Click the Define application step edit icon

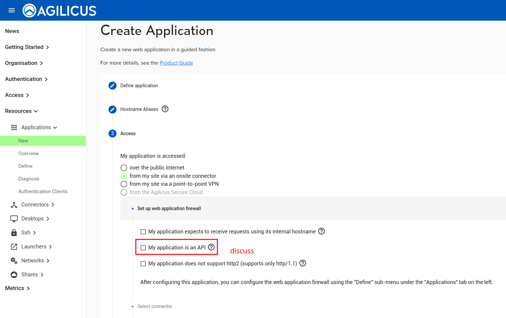(x=113, y=86)
